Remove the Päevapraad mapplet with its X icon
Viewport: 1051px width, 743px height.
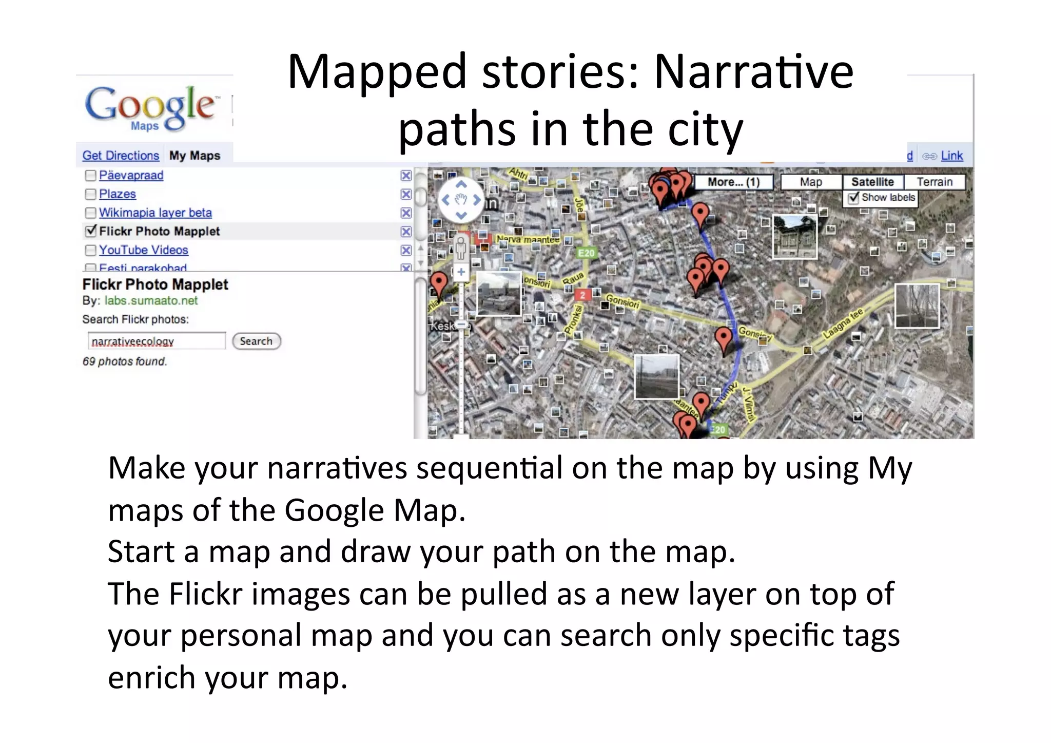(406, 176)
